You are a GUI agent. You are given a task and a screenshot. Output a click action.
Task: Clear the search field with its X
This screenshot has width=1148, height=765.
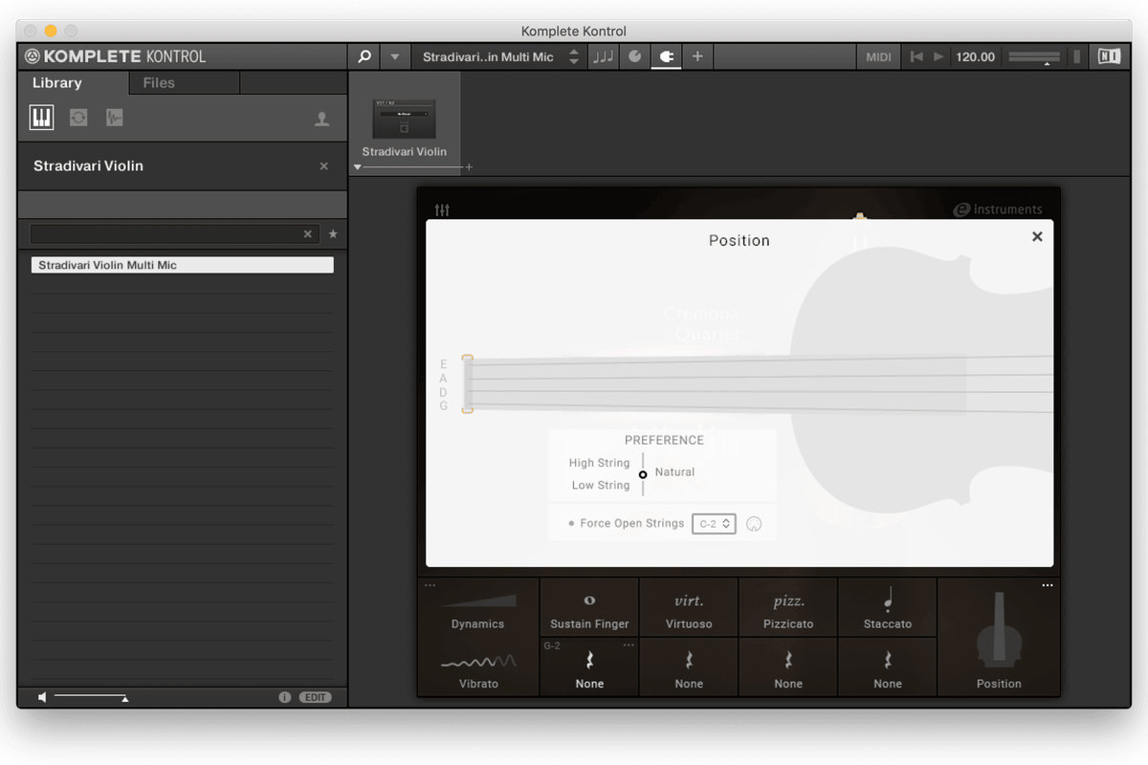[x=308, y=233]
